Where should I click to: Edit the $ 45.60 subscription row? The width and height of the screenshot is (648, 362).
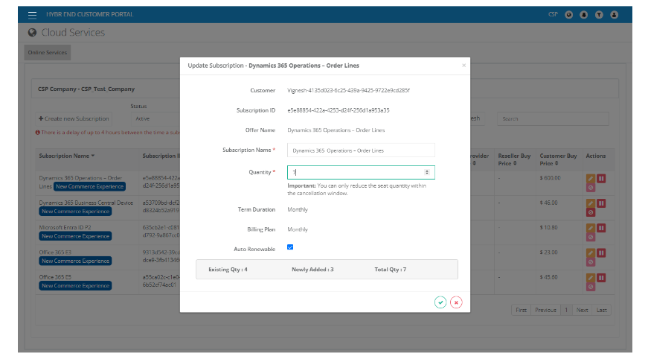click(590, 278)
